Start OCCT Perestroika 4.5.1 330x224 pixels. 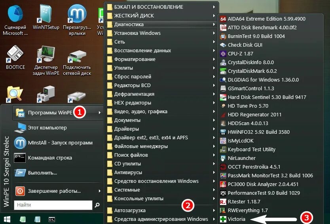[x=271, y=167]
